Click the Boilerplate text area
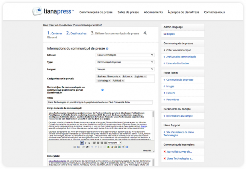Image resolution: width=246 pixels, height=169 pixels. [101, 162]
